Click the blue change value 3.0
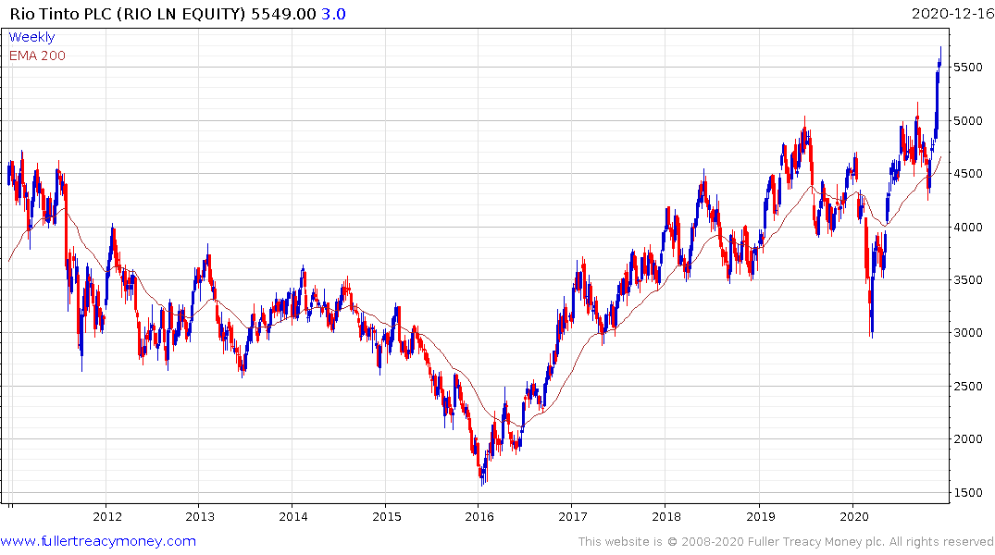 pos(333,14)
